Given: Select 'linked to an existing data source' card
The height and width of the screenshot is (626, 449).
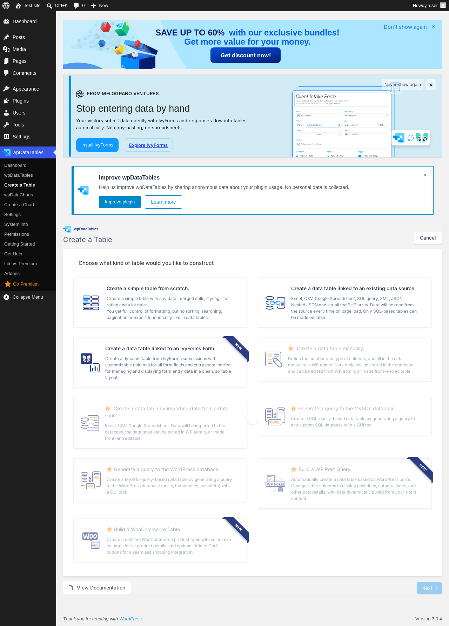Looking at the screenshot, I should pyautogui.click(x=345, y=303).
